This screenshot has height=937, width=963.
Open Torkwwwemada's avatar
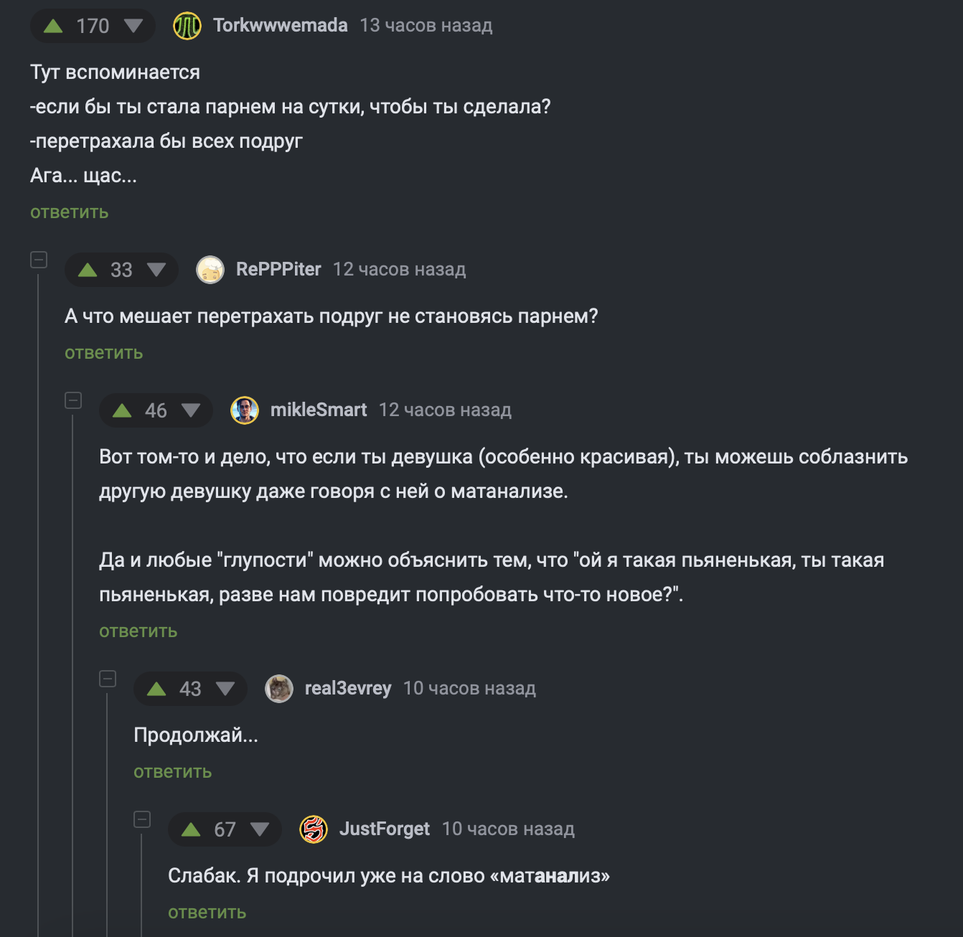point(187,27)
